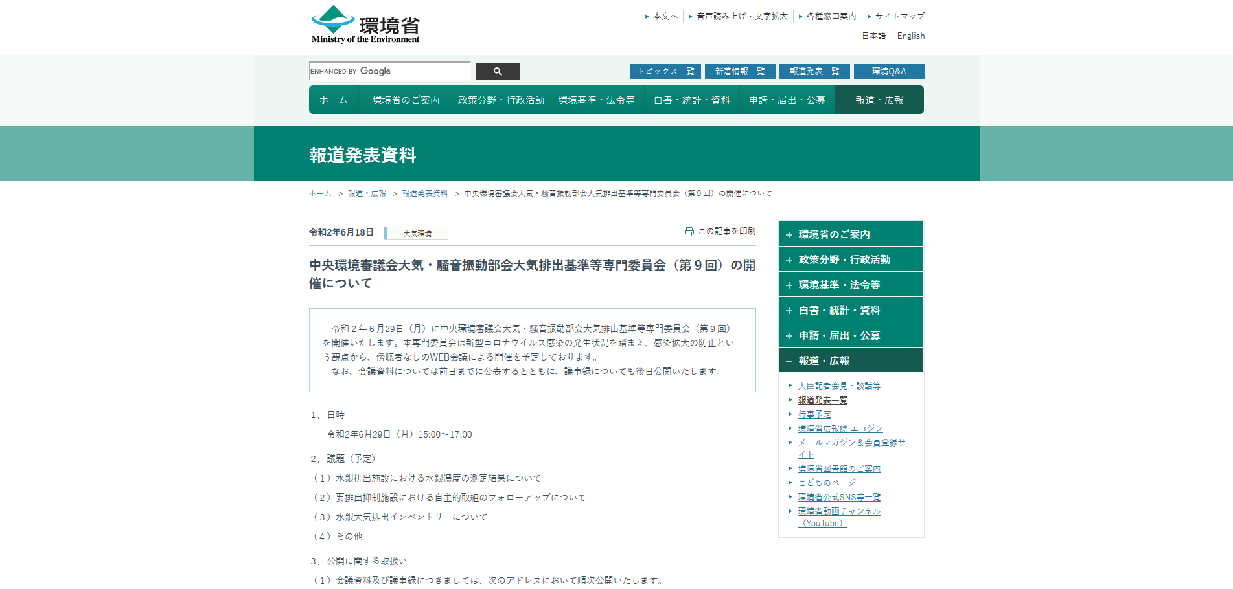
Task: Click the 行事予定 sidebar link
Action: click(x=814, y=414)
